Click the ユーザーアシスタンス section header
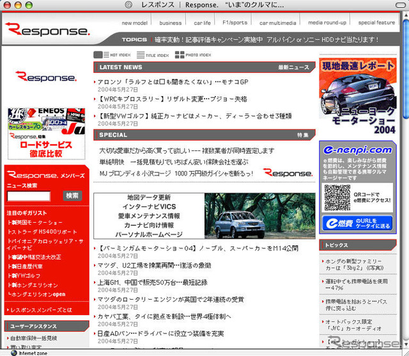Screen dimensions: 409x356 point(47,326)
